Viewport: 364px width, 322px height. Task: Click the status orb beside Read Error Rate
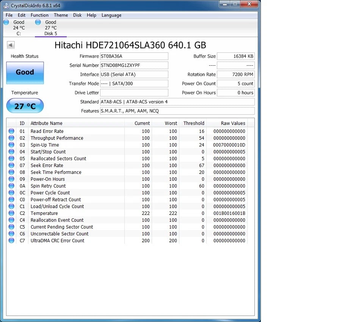(x=11, y=131)
